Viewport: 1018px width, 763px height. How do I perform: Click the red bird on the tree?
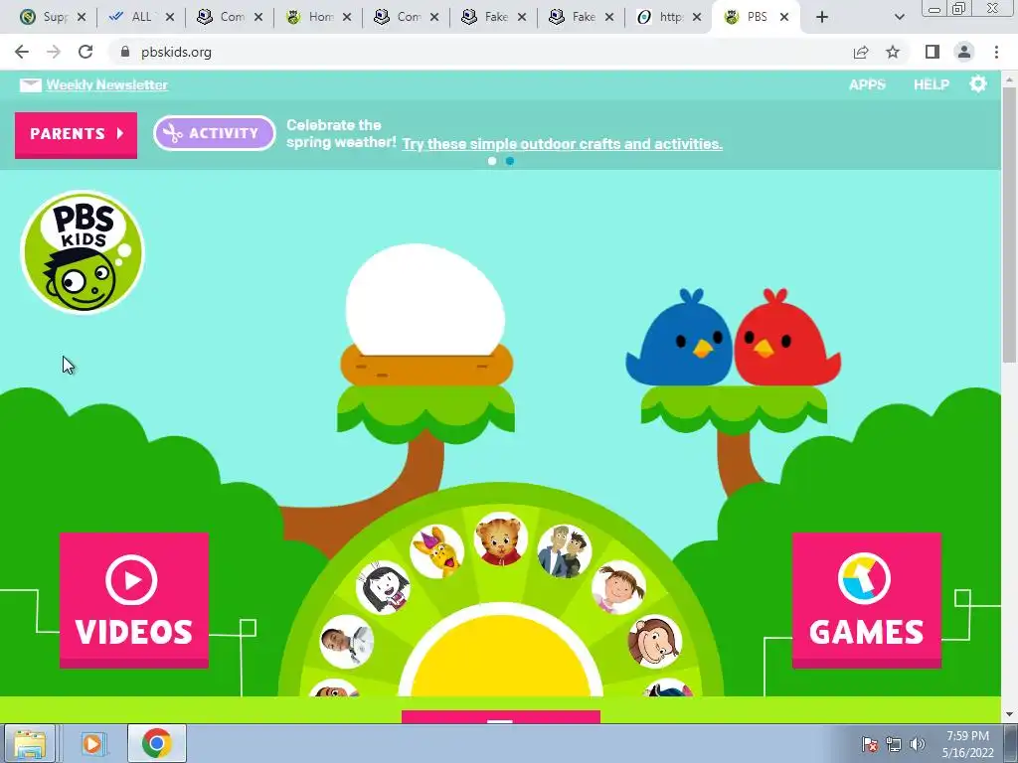785,339
